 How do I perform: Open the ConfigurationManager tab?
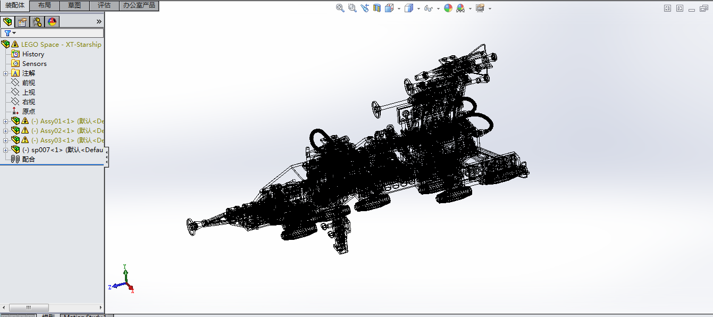point(37,22)
